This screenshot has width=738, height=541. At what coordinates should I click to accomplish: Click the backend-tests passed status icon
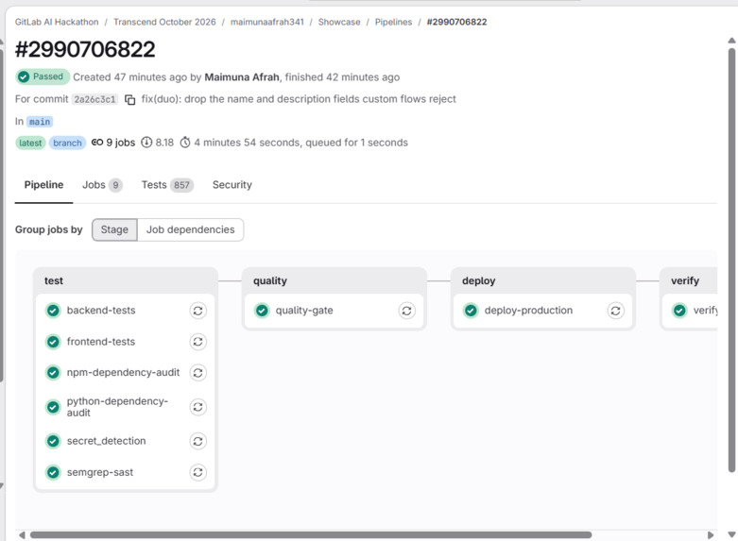tap(53, 311)
